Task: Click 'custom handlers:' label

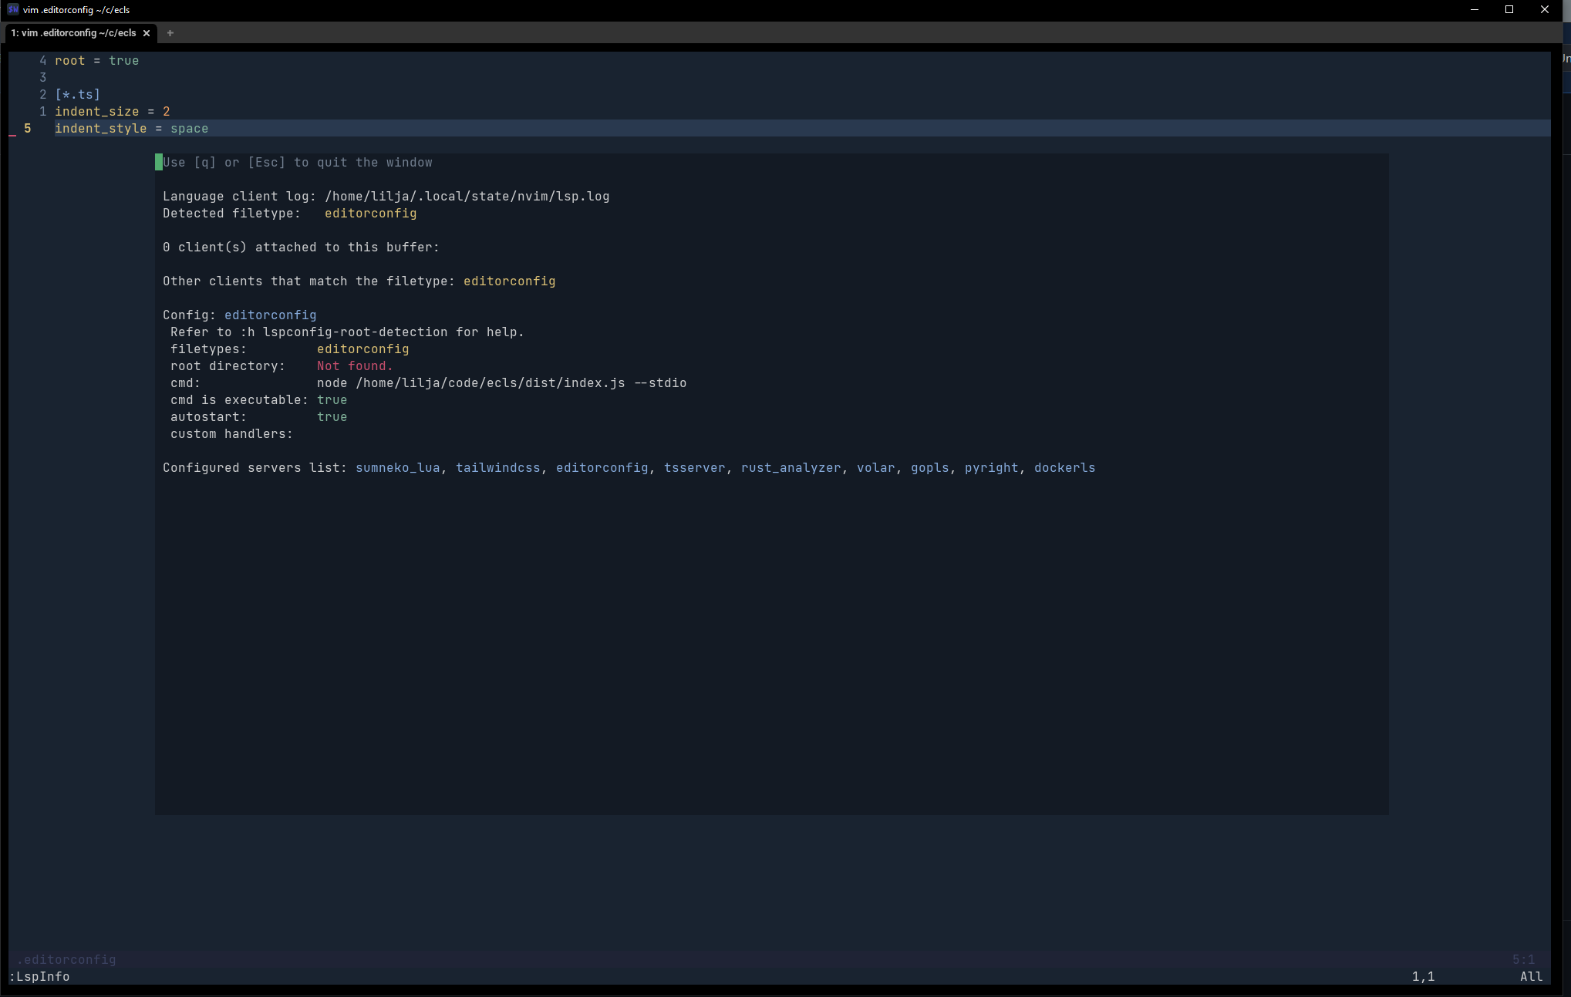Action: (231, 434)
